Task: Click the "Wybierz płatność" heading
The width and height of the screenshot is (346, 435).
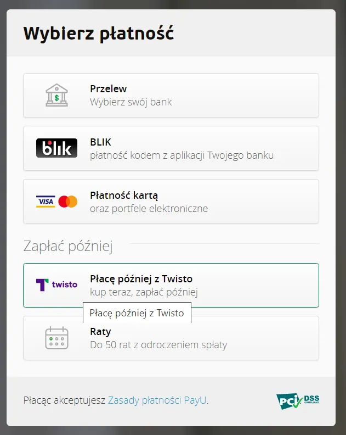Action: pos(99,34)
